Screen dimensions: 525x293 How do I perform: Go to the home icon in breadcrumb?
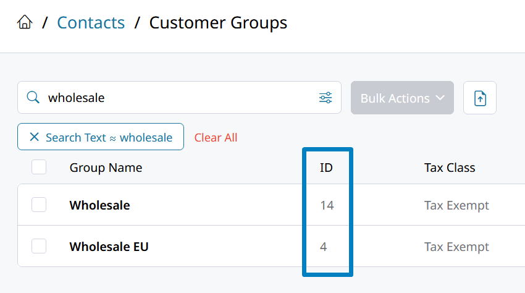point(25,22)
